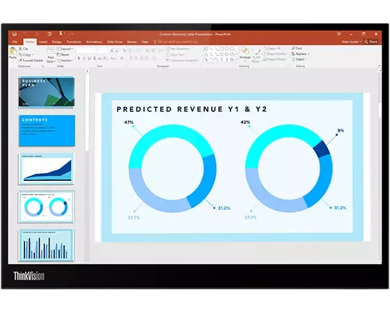Open the Section dropdown menu

pos(65,61)
